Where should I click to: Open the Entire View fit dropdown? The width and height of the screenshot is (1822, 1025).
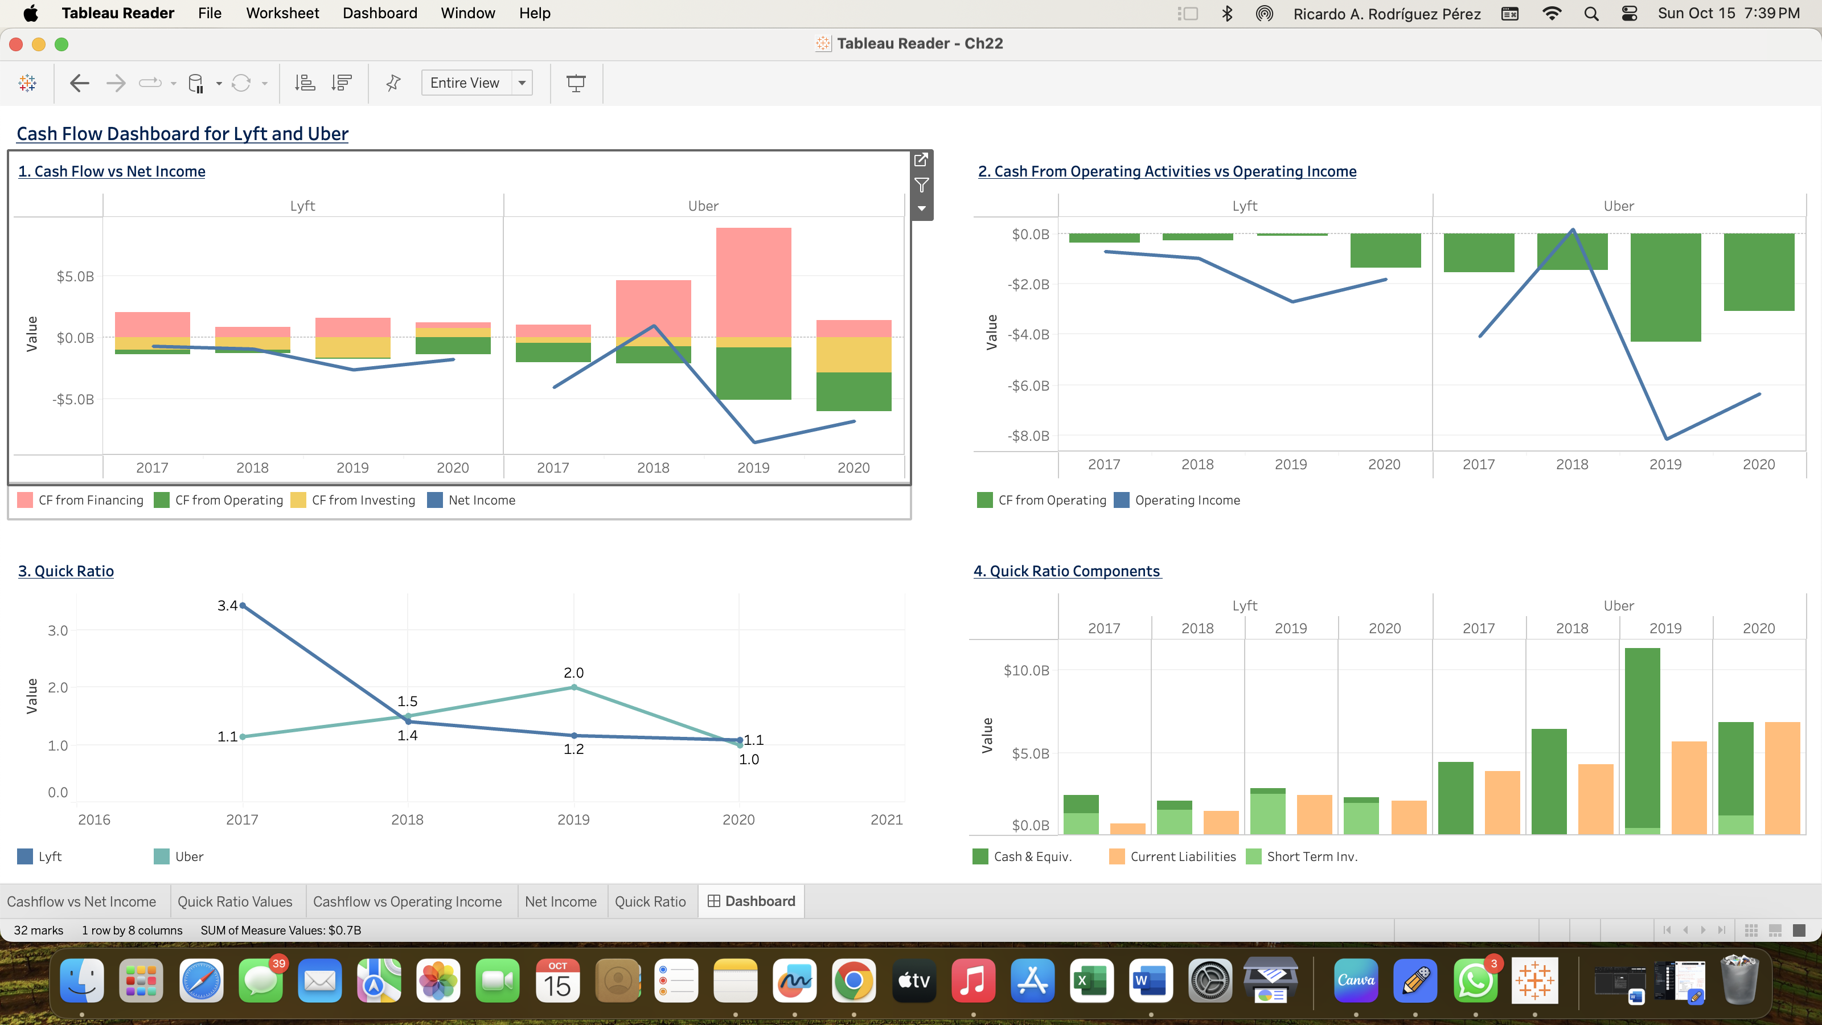coord(522,83)
